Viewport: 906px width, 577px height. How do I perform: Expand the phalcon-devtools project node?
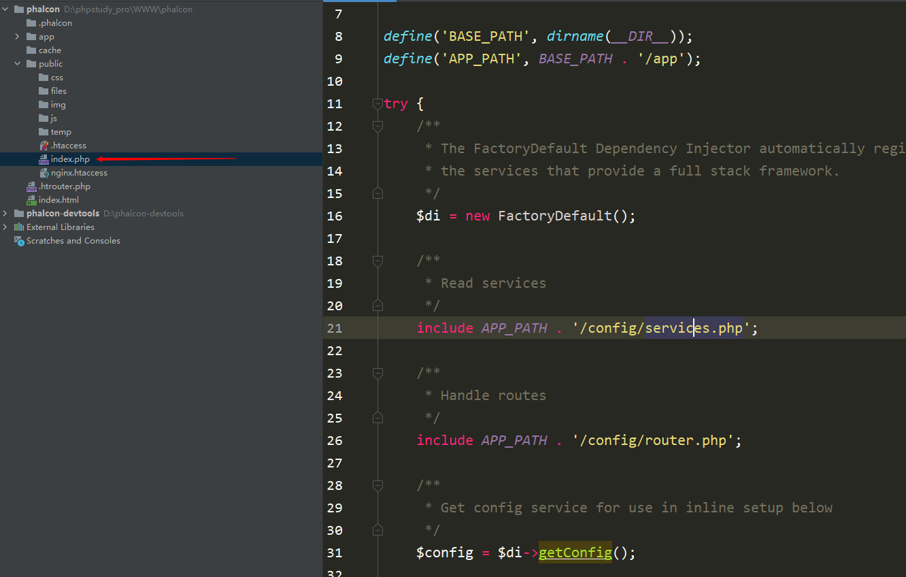[6, 214]
